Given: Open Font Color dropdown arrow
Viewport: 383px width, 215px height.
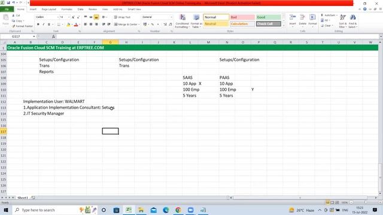Looking at the screenshot, I should [80, 24].
